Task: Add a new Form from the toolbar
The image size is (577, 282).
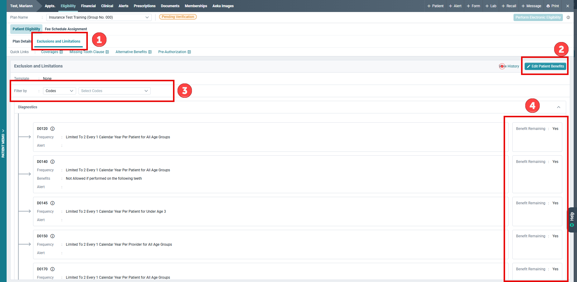Action: (474, 6)
